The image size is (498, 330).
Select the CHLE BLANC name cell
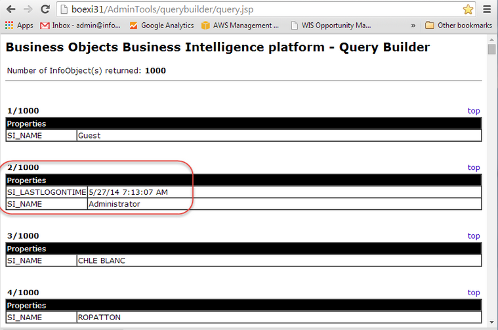(279, 260)
